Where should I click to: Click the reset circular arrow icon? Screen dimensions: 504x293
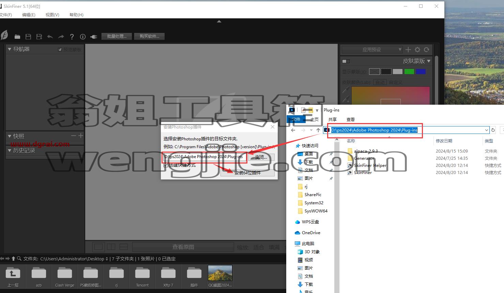point(426,50)
